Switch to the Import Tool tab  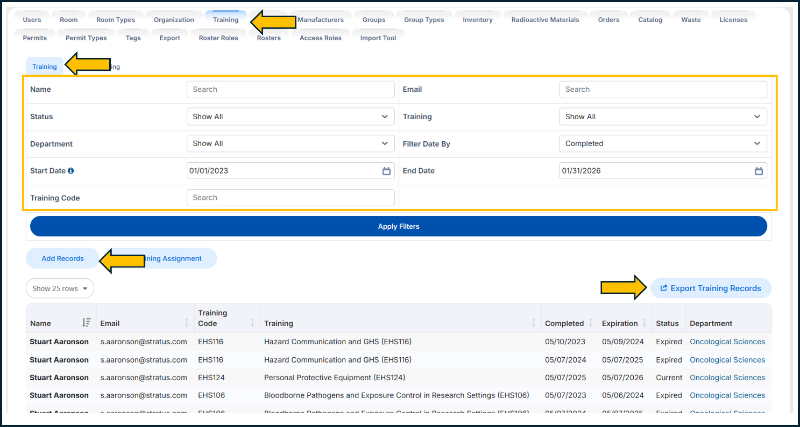click(x=378, y=38)
